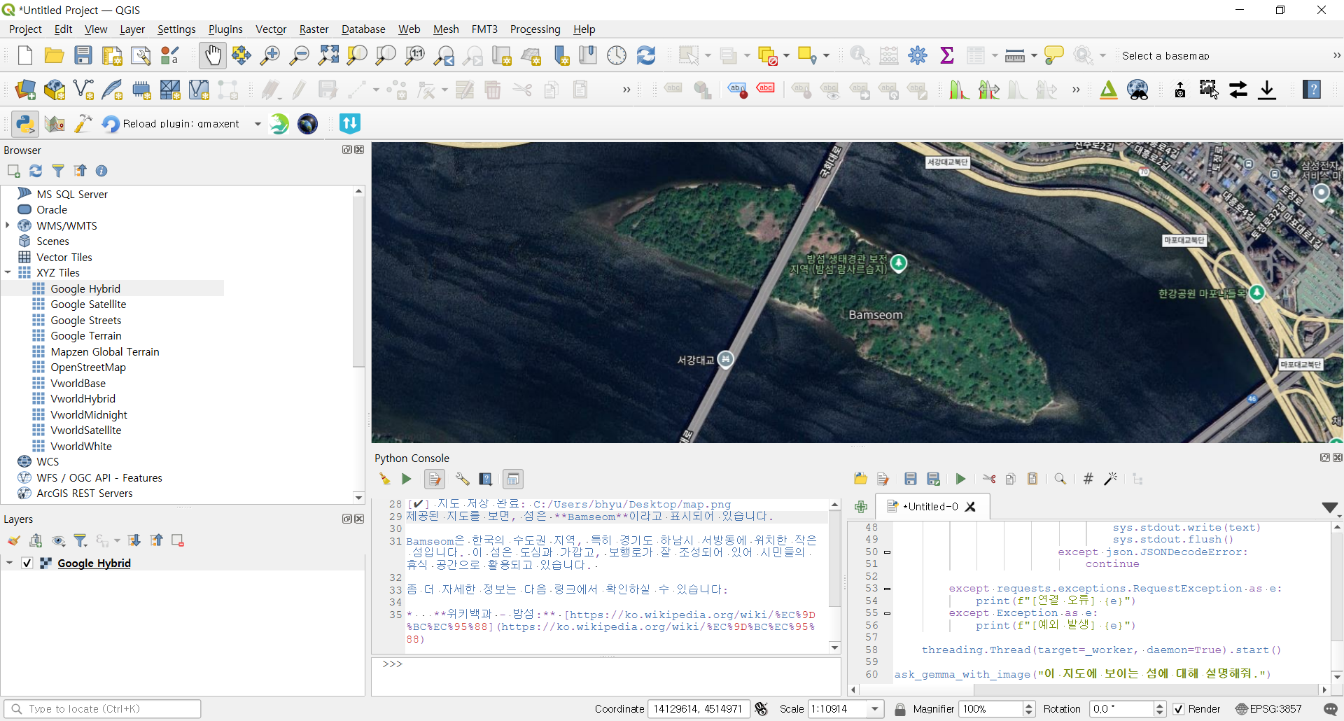Expand the WMS/WMTS tree node
The width and height of the screenshot is (1344, 721).
(8, 225)
